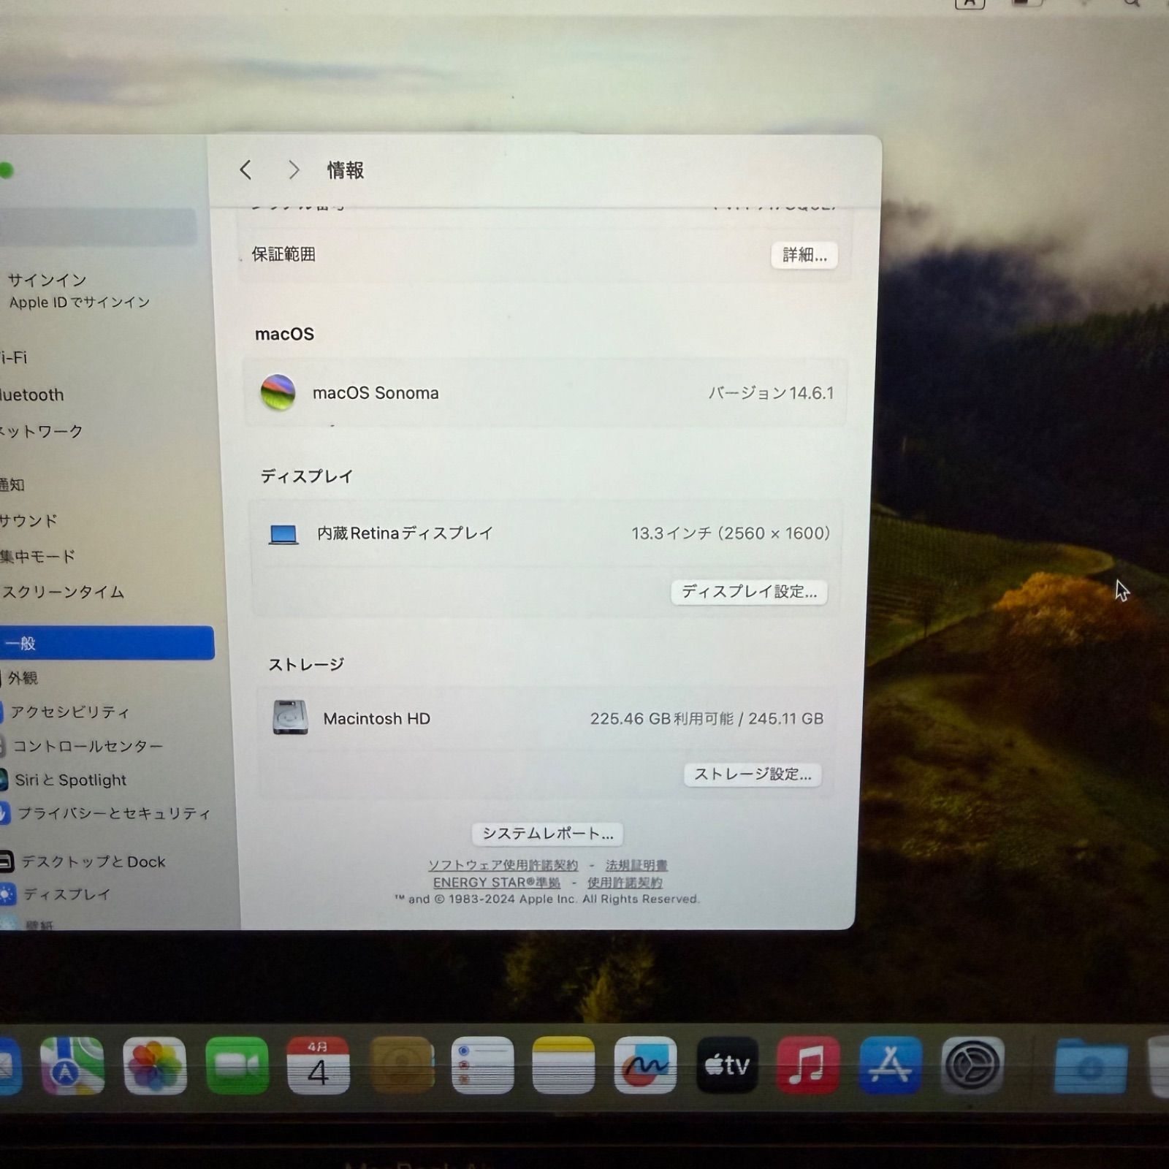The image size is (1169, 1169).
Task: Open Notes app in the Dock
Action: (563, 1065)
